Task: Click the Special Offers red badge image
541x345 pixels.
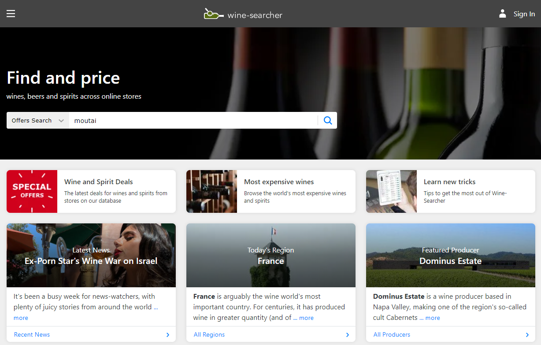Action: [32, 192]
